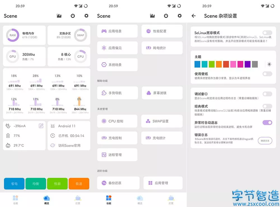280x207 pixels.
Task: Select the 手势导航 puzzle icon tile
Action: [117, 93]
